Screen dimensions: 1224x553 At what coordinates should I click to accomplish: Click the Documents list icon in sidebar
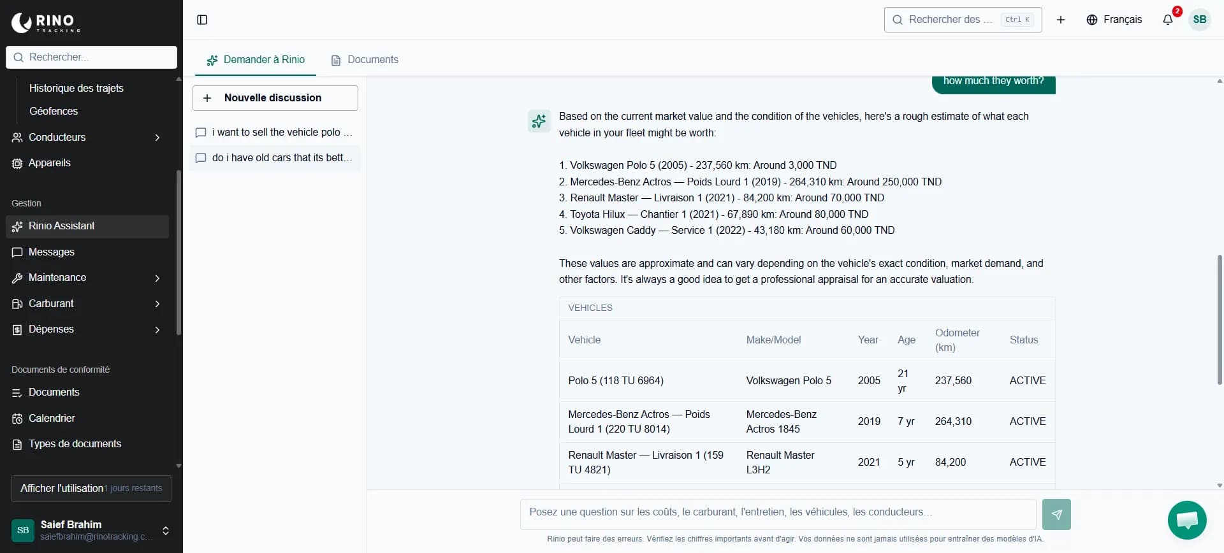click(x=17, y=392)
